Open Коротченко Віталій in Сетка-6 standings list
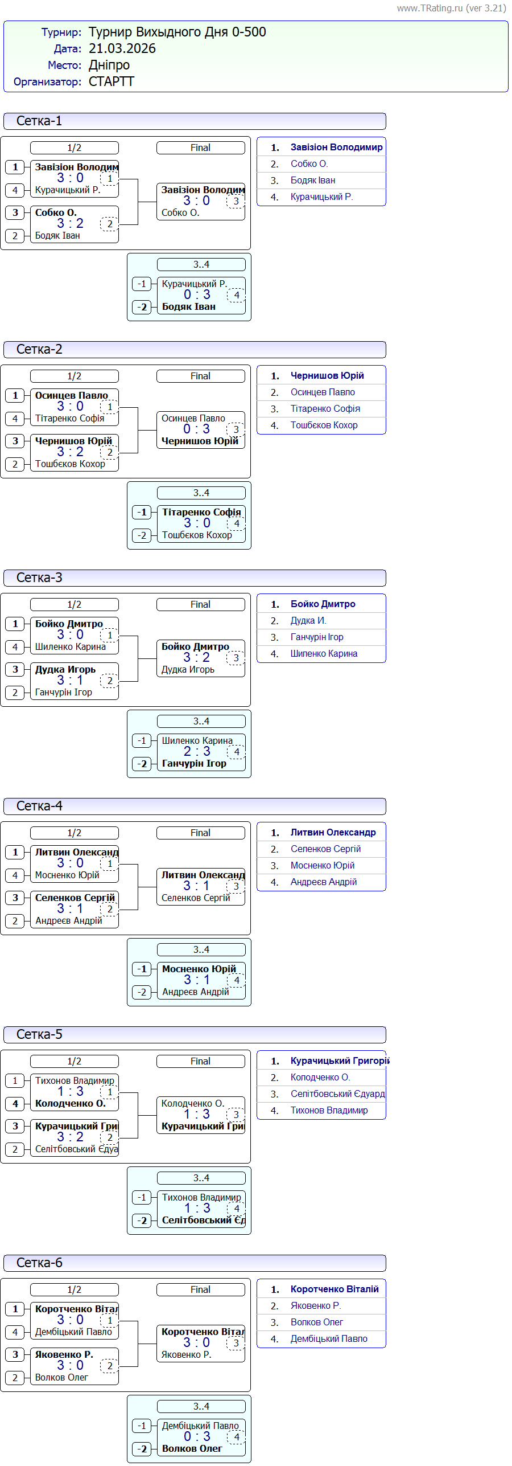This screenshot has height=1466, width=512. coord(334,1289)
